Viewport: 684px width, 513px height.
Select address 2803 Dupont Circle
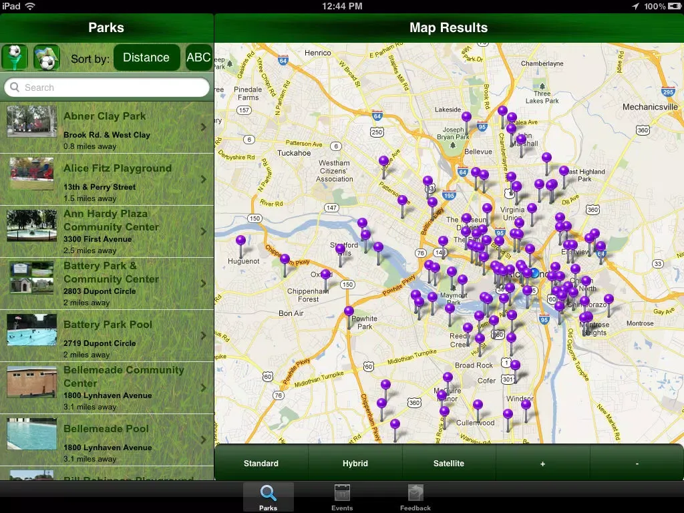point(100,291)
